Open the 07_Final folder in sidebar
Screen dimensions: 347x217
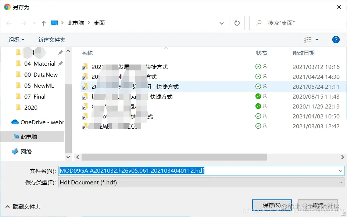(35, 97)
